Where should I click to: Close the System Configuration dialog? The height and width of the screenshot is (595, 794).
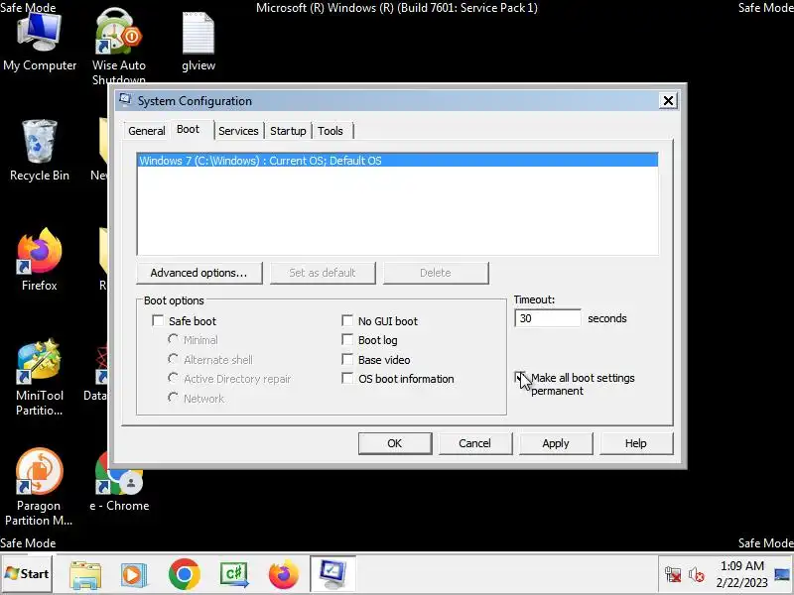point(668,101)
